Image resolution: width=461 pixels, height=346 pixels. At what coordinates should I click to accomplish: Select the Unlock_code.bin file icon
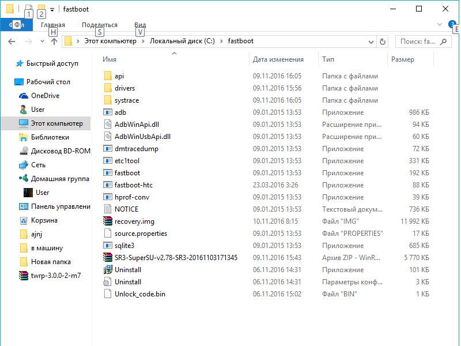point(107,294)
